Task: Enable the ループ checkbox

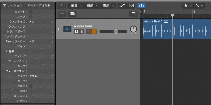Action: click(x=31, y=17)
